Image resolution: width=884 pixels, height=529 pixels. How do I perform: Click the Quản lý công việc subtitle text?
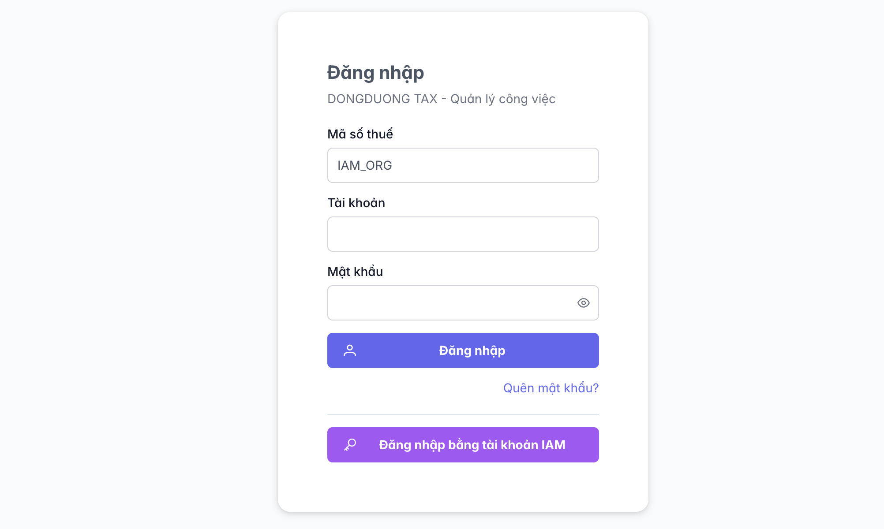click(502, 99)
